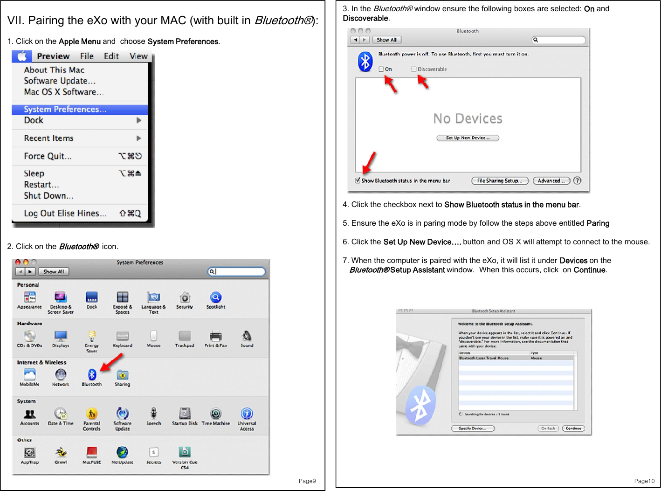Enable the Bluetooth On checkbox
This screenshot has width=661, height=491.
381,69
